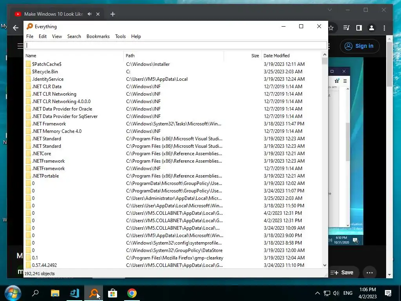The height and width of the screenshot is (301, 401).
Task: Sort results by Size column header
Action: [242, 56]
